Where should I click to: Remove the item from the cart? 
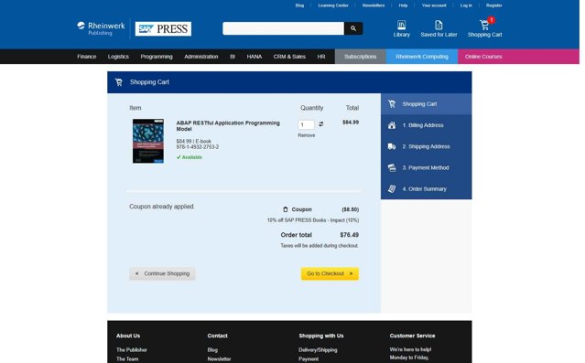(307, 135)
